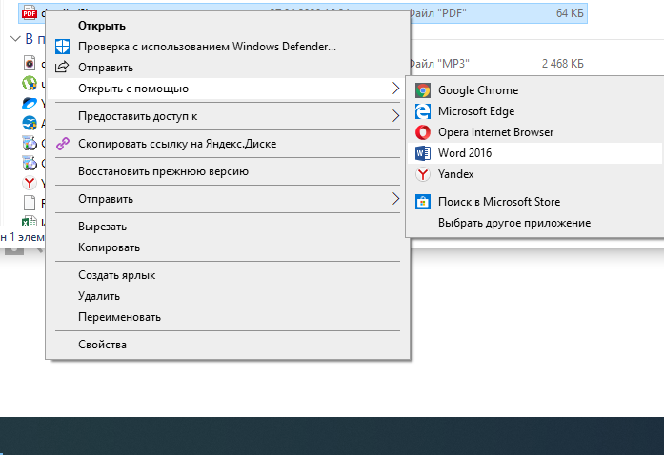664x455 pixels.
Task: Click the MP3 audio file icon in list
Action: [30, 64]
